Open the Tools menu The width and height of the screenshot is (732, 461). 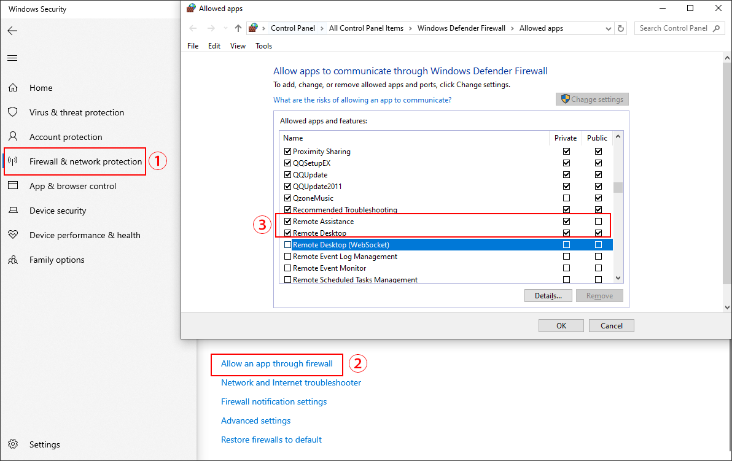tap(264, 45)
